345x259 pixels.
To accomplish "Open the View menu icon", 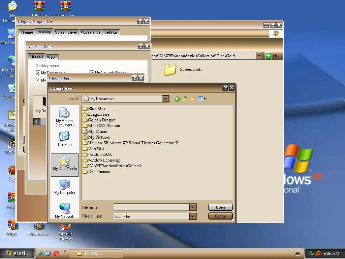I will [x=202, y=99].
